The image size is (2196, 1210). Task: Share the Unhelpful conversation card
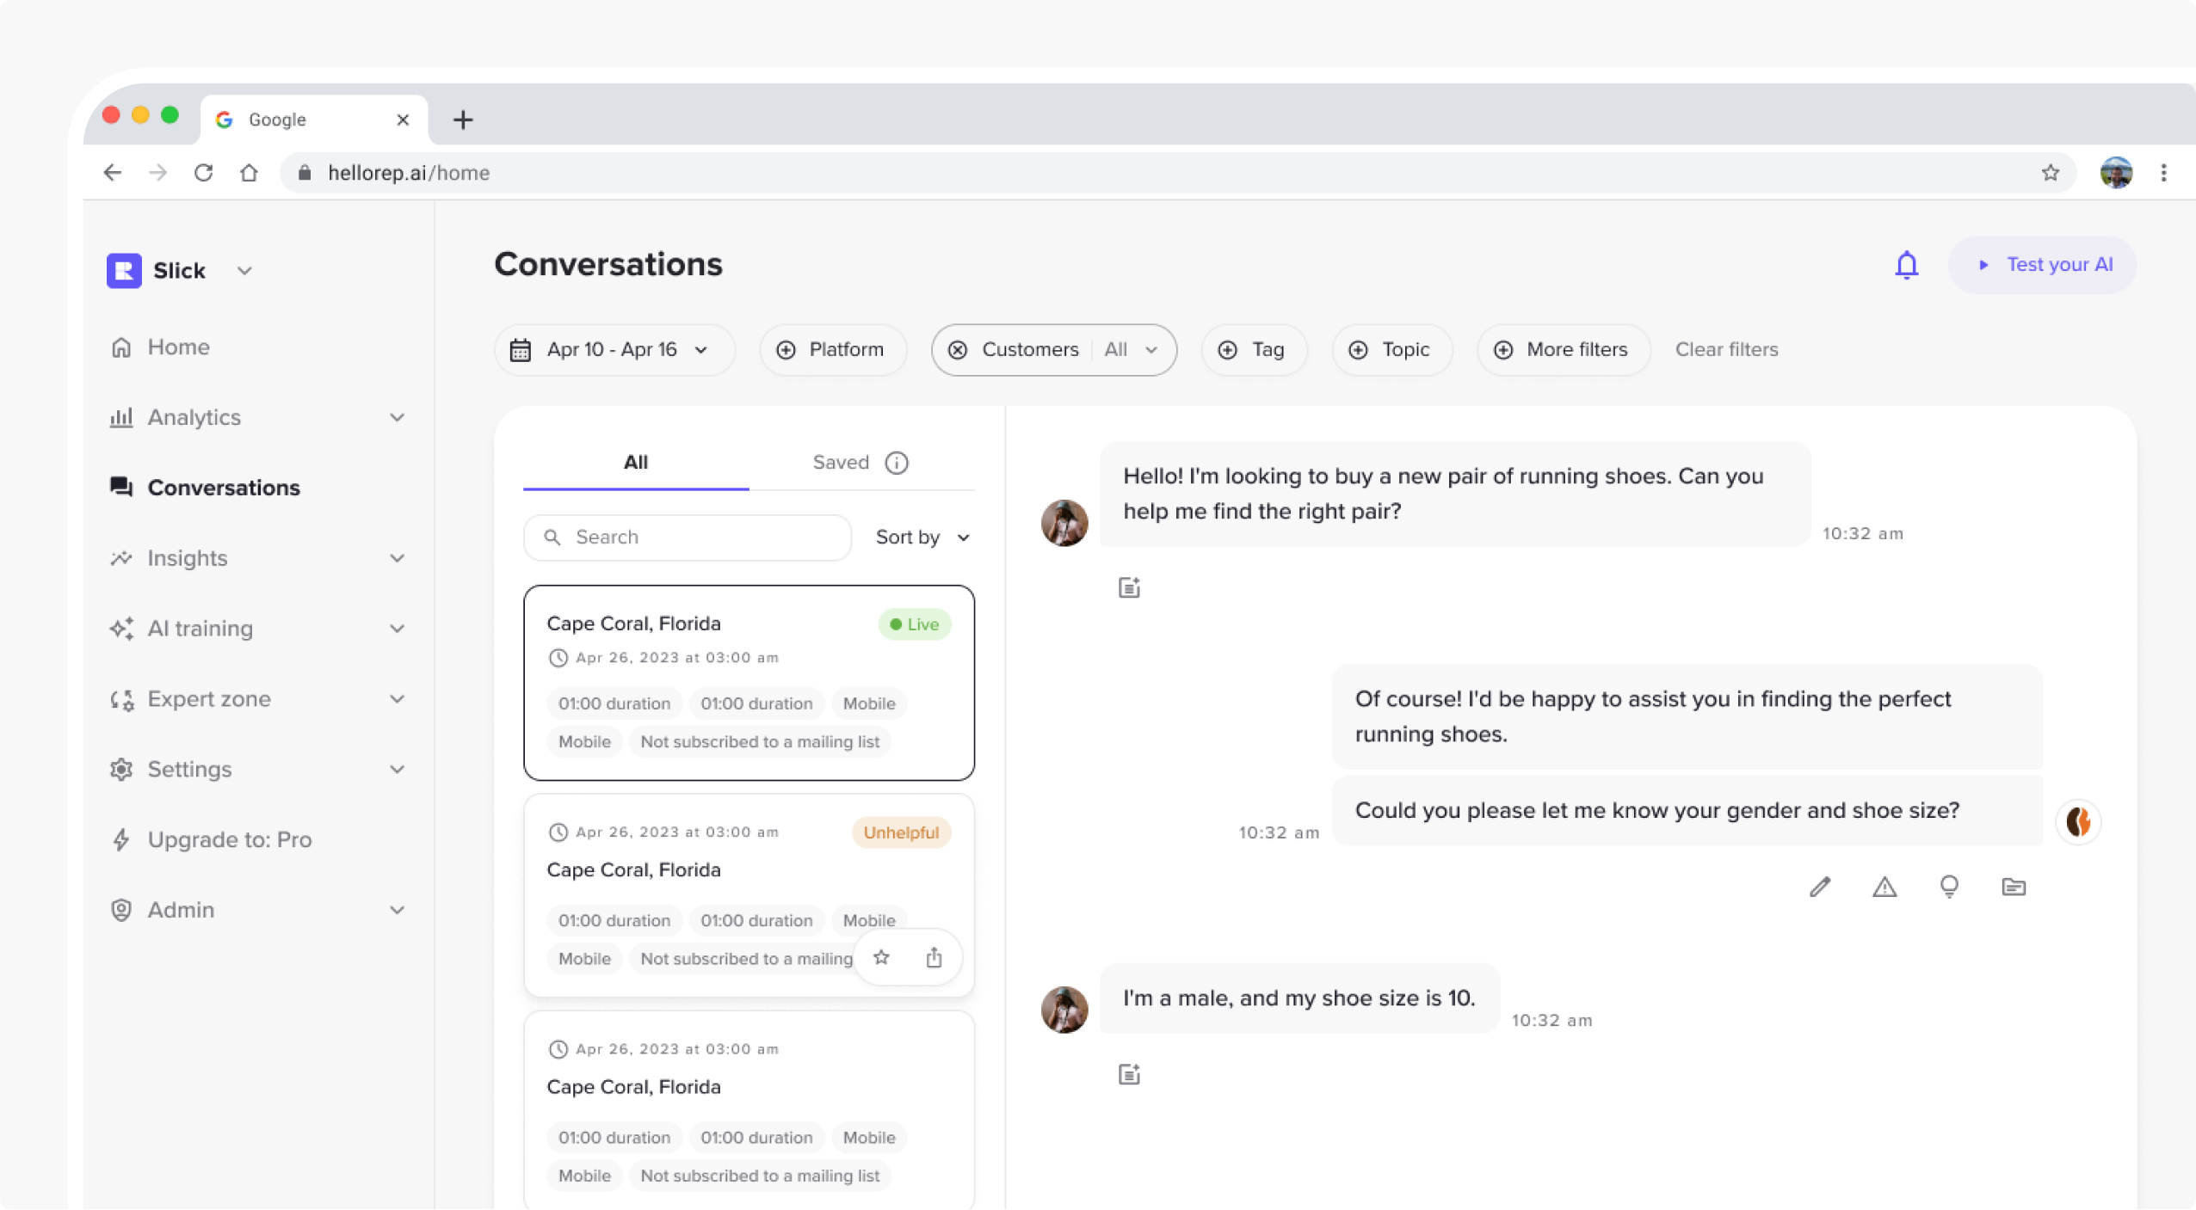coord(934,957)
